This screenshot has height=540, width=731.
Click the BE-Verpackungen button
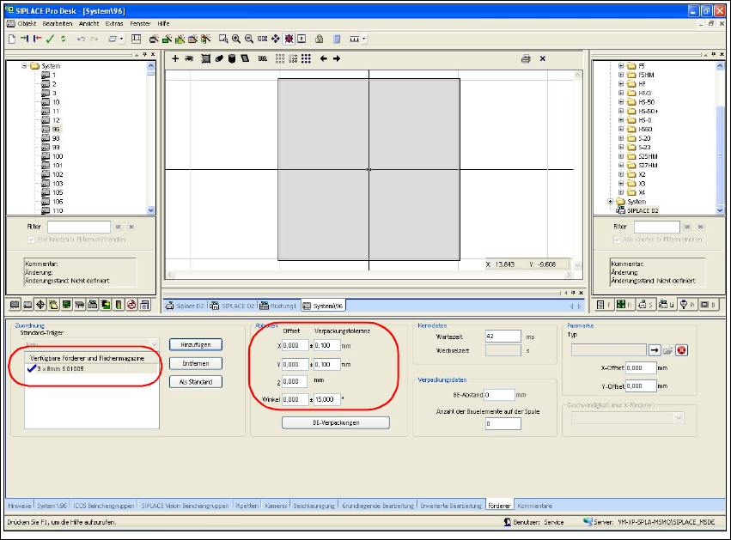[336, 422]
